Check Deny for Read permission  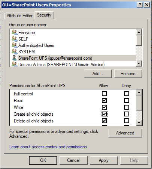click(127, 100)
